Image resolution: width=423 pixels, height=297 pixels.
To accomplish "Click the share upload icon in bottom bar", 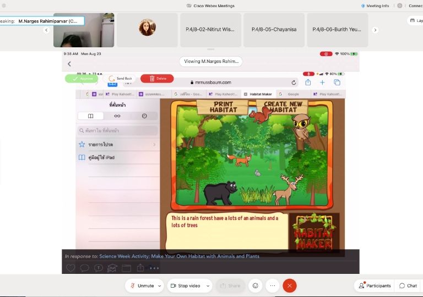I will [140, 268].
